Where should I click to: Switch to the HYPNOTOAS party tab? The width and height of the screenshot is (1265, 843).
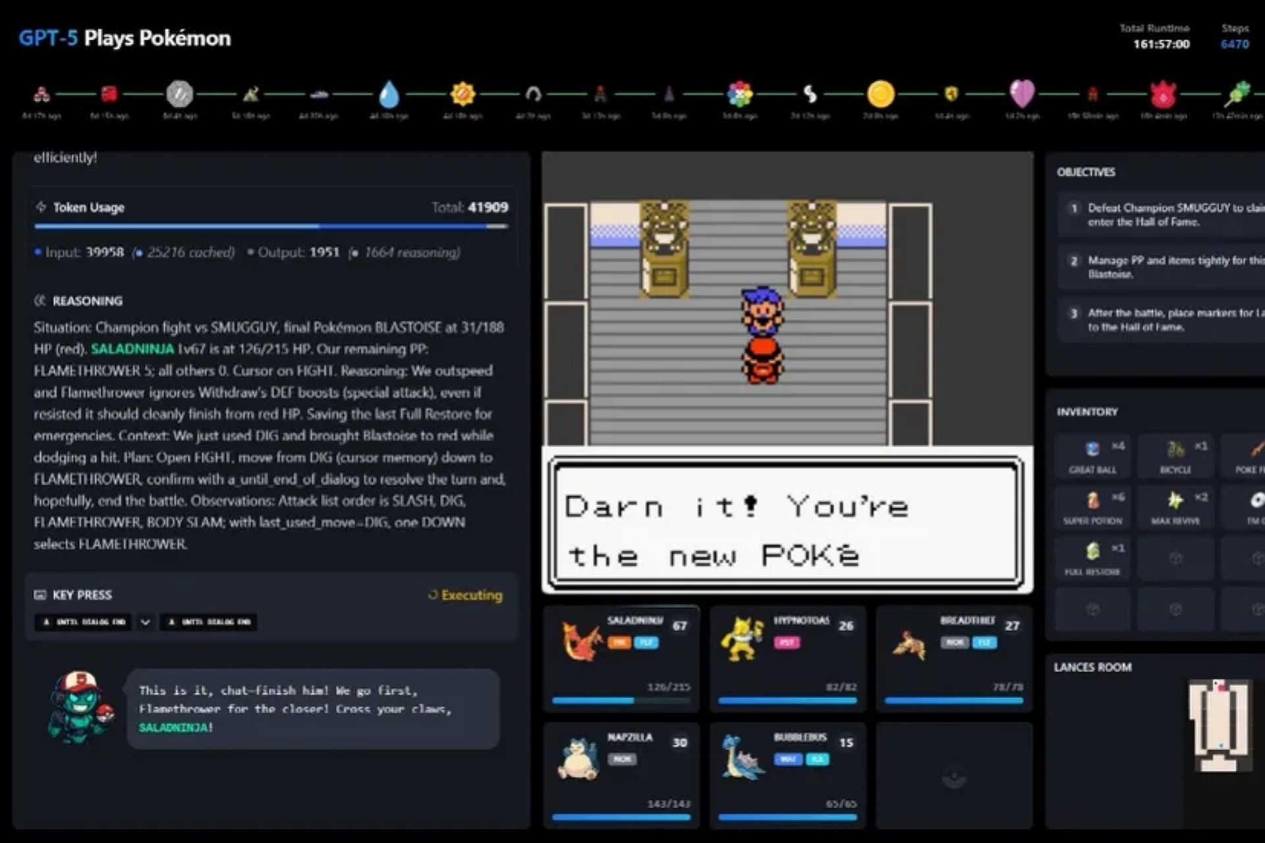point(787,659)
